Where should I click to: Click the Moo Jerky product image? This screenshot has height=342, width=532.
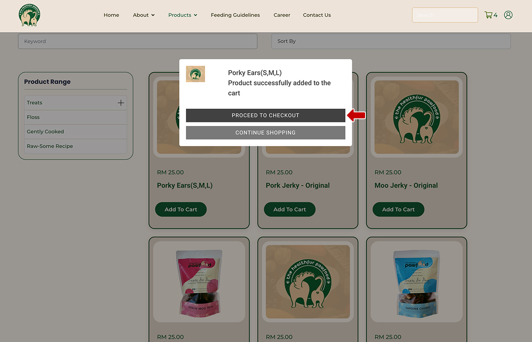tap(416, 117)
